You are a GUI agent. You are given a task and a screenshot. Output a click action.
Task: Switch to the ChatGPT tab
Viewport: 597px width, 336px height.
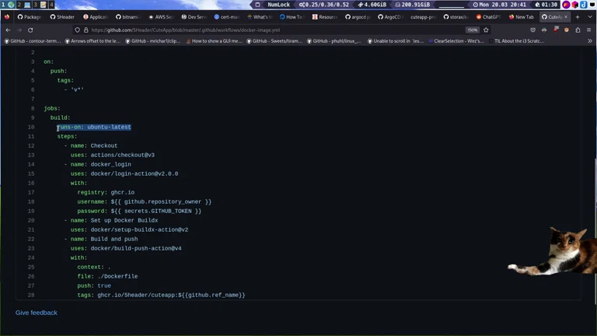point(487,16)
